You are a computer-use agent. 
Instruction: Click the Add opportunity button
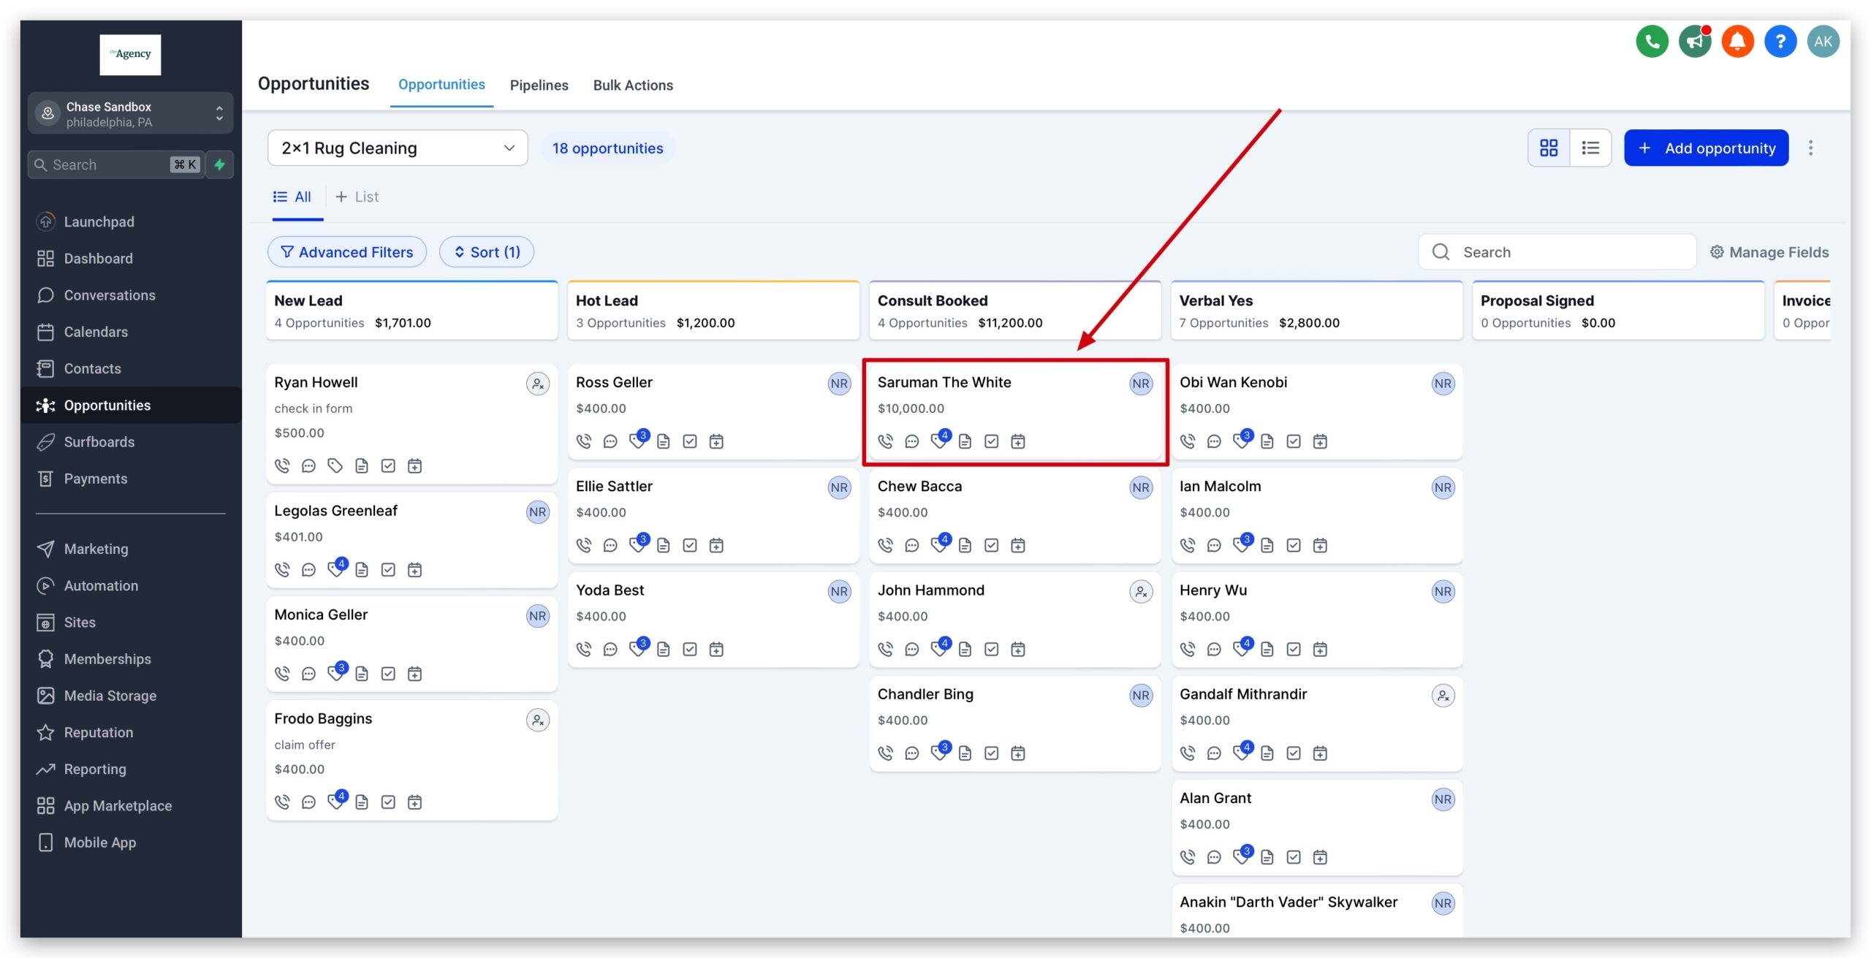[1705, 147]
